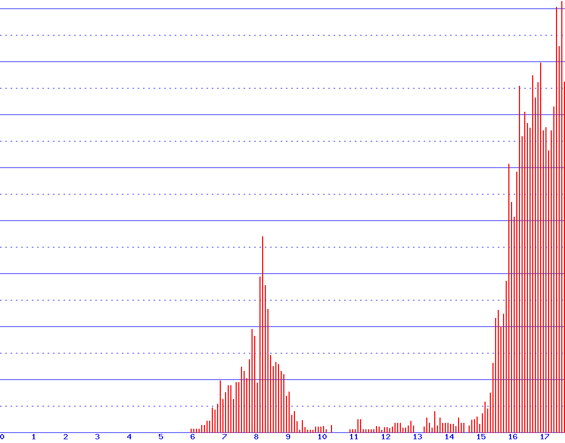
Task: Select the x-axis label 13
Action: (417, 437)
